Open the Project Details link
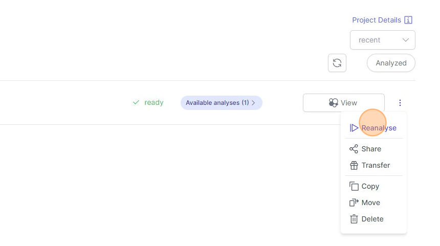 tap(376, 20)
